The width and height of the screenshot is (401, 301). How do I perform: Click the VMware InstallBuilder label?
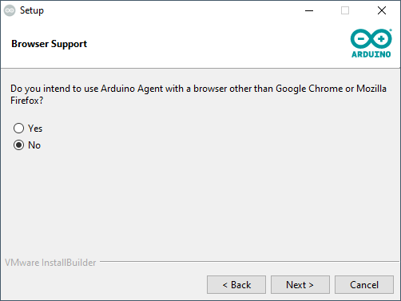coord(50,263)
